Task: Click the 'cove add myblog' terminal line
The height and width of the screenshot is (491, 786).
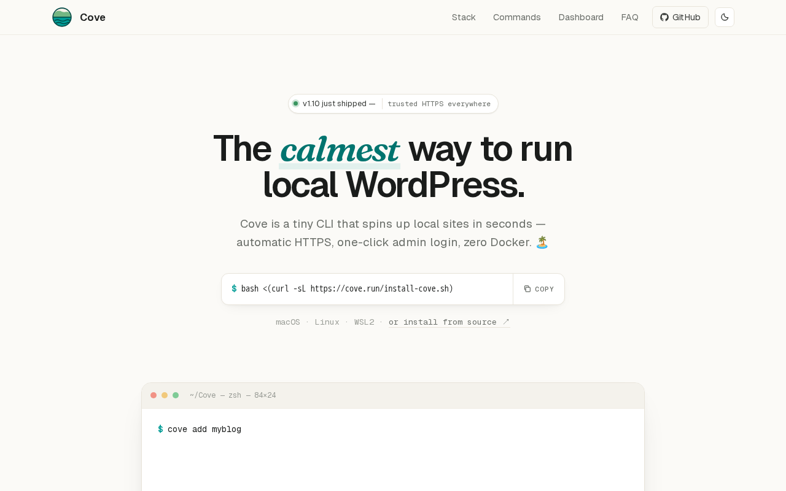Action: tap(204, 430)
